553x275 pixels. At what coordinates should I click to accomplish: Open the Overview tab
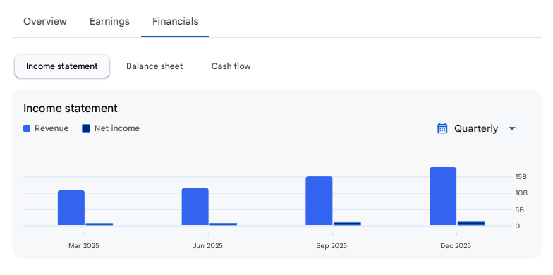point(45,21)
